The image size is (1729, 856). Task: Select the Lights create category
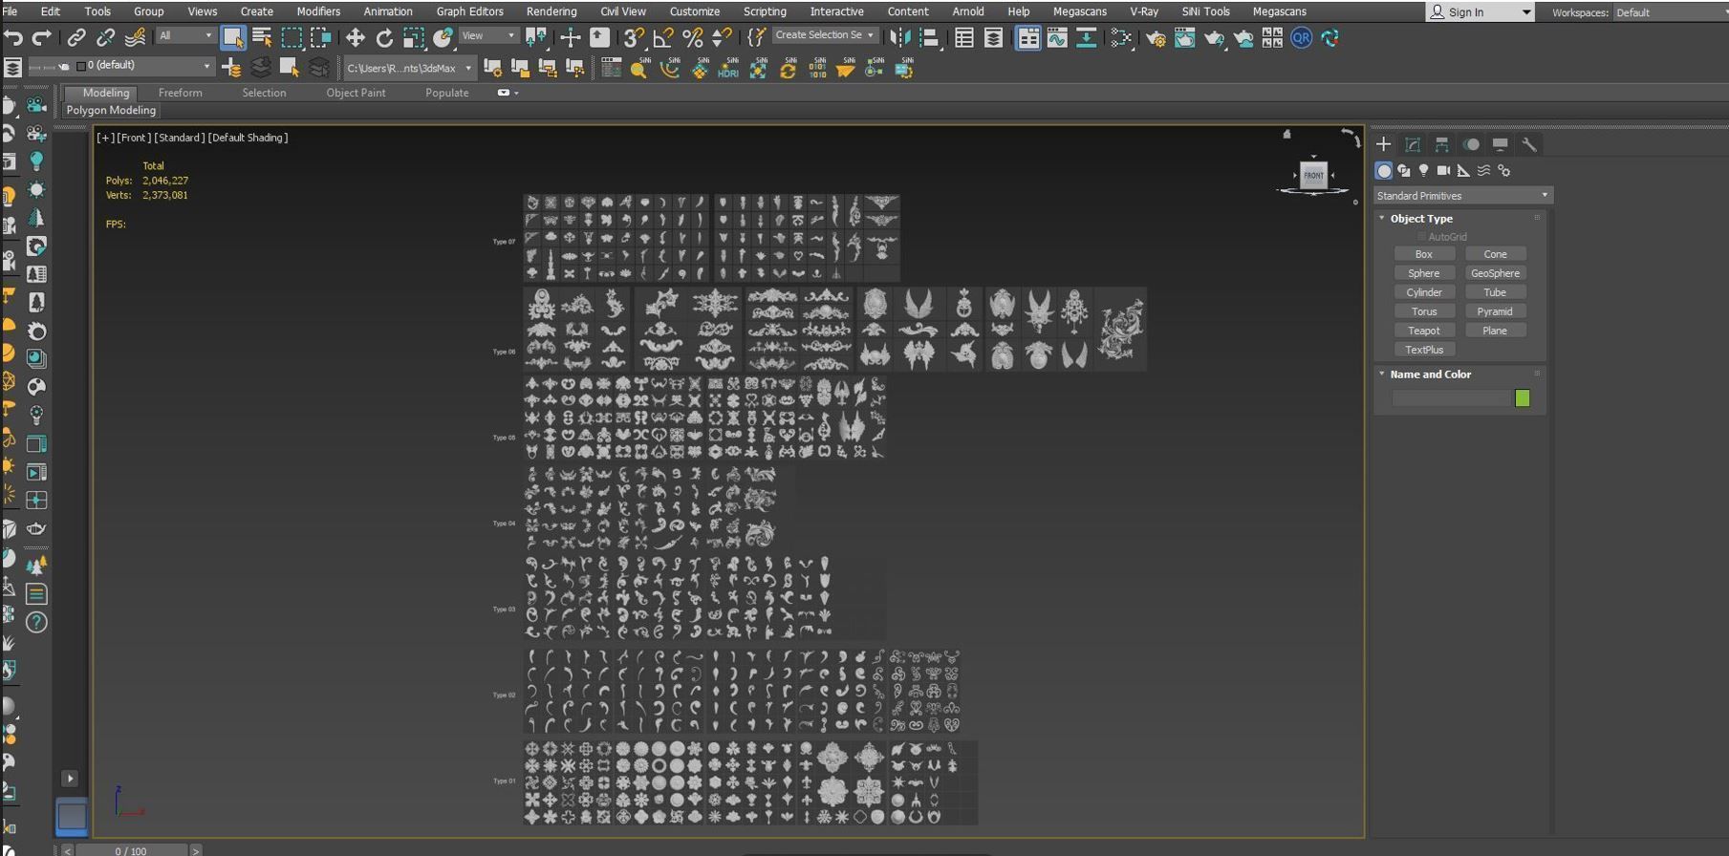[x=1423, y=170]
